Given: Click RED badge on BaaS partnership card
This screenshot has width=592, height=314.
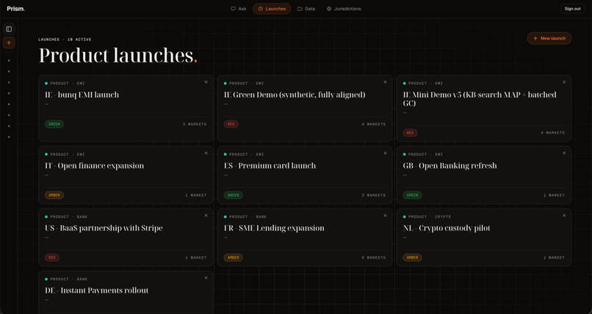Looking at the screenshot, I should [x=52, y=258].
